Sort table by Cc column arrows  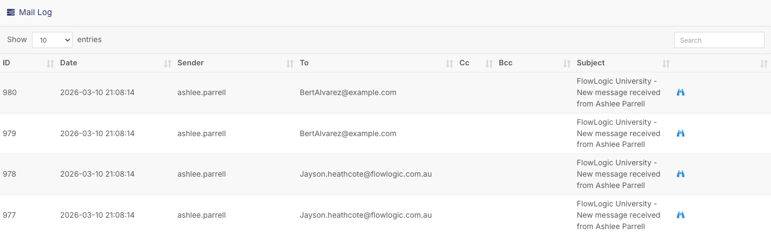[489, 64]
